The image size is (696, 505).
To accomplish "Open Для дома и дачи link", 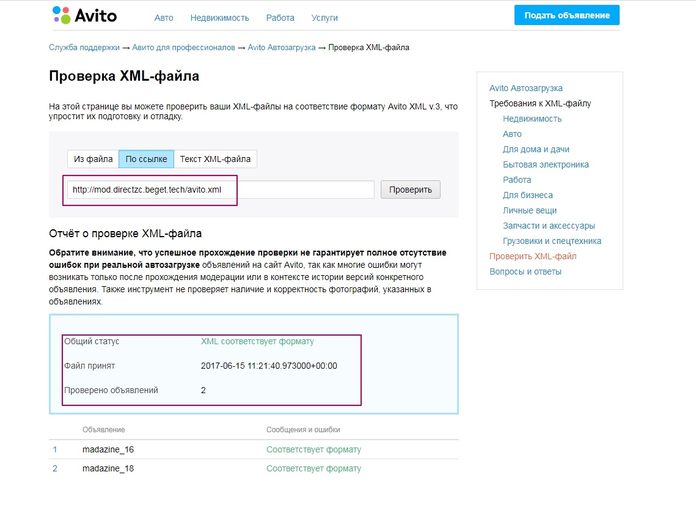I will [x=536, y=149].
